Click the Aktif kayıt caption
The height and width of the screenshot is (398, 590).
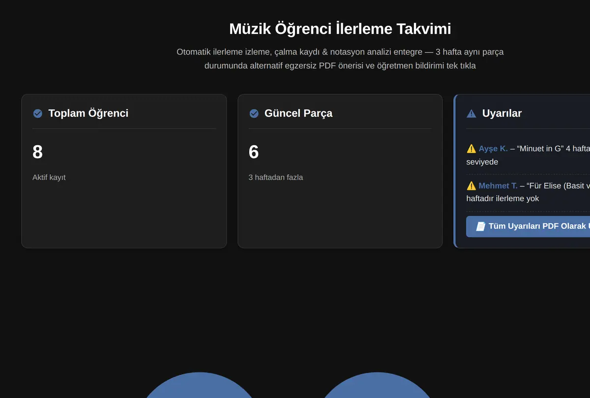pos(49,177)
